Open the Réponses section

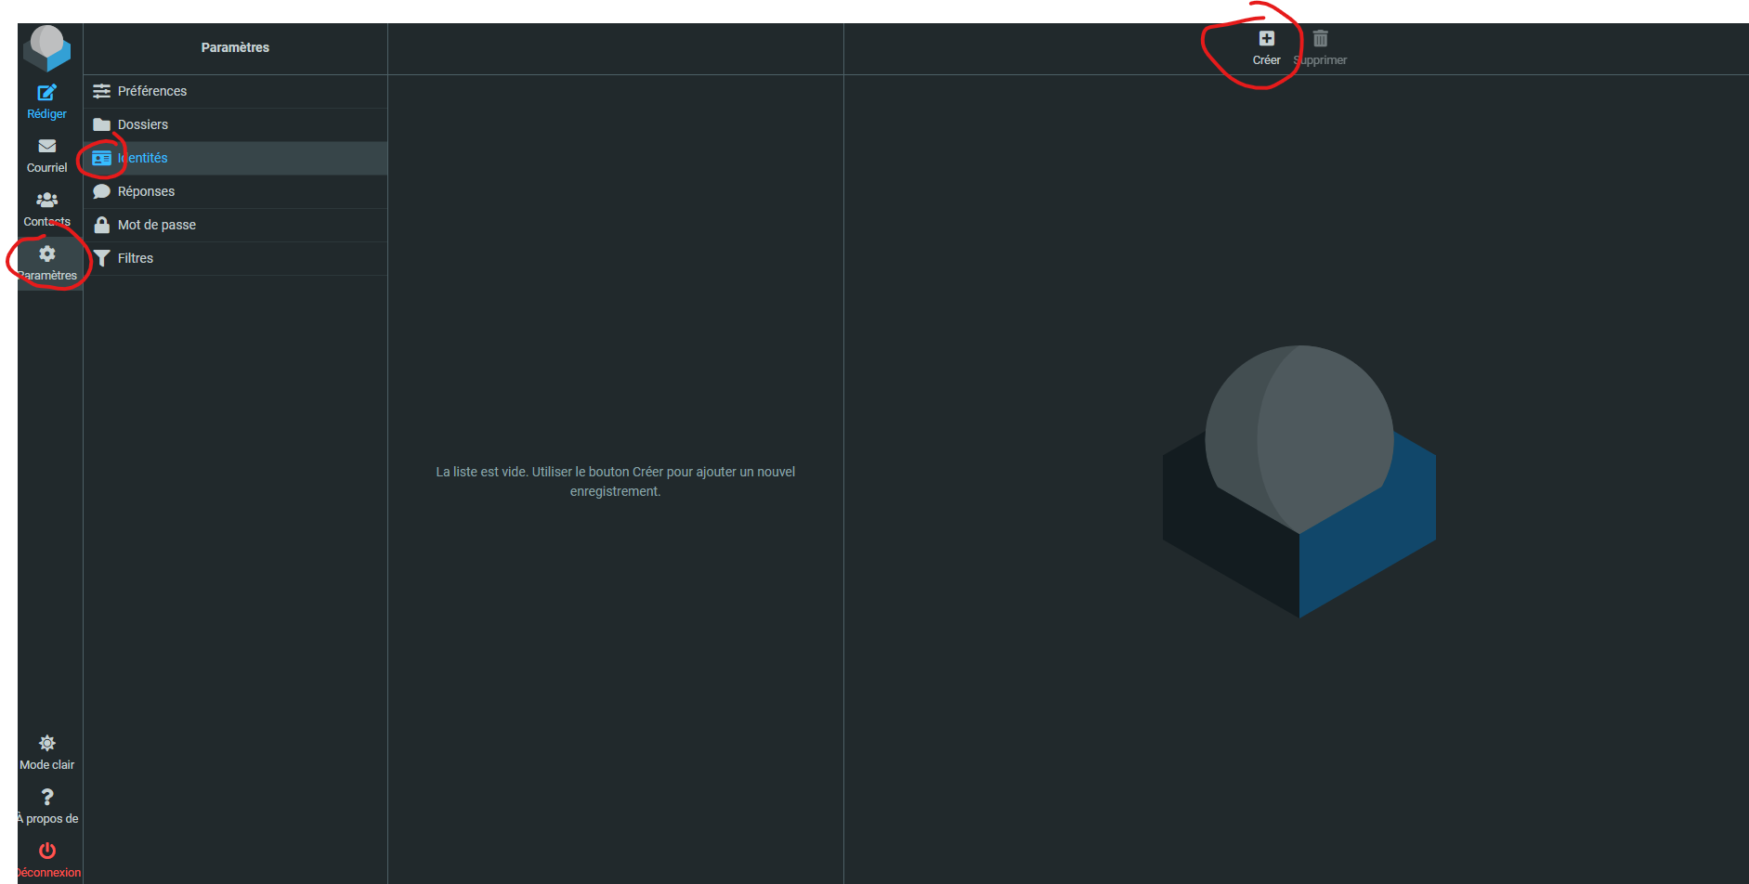pyautogui.click(x=146, y=191)
